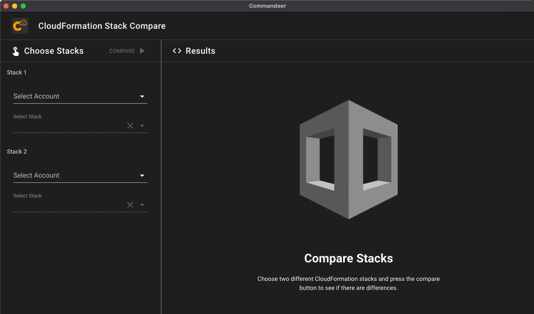This screenshot has height=314, width=534.
Task: Click Stack 2 Select Account field
Action: pos(80,175)
